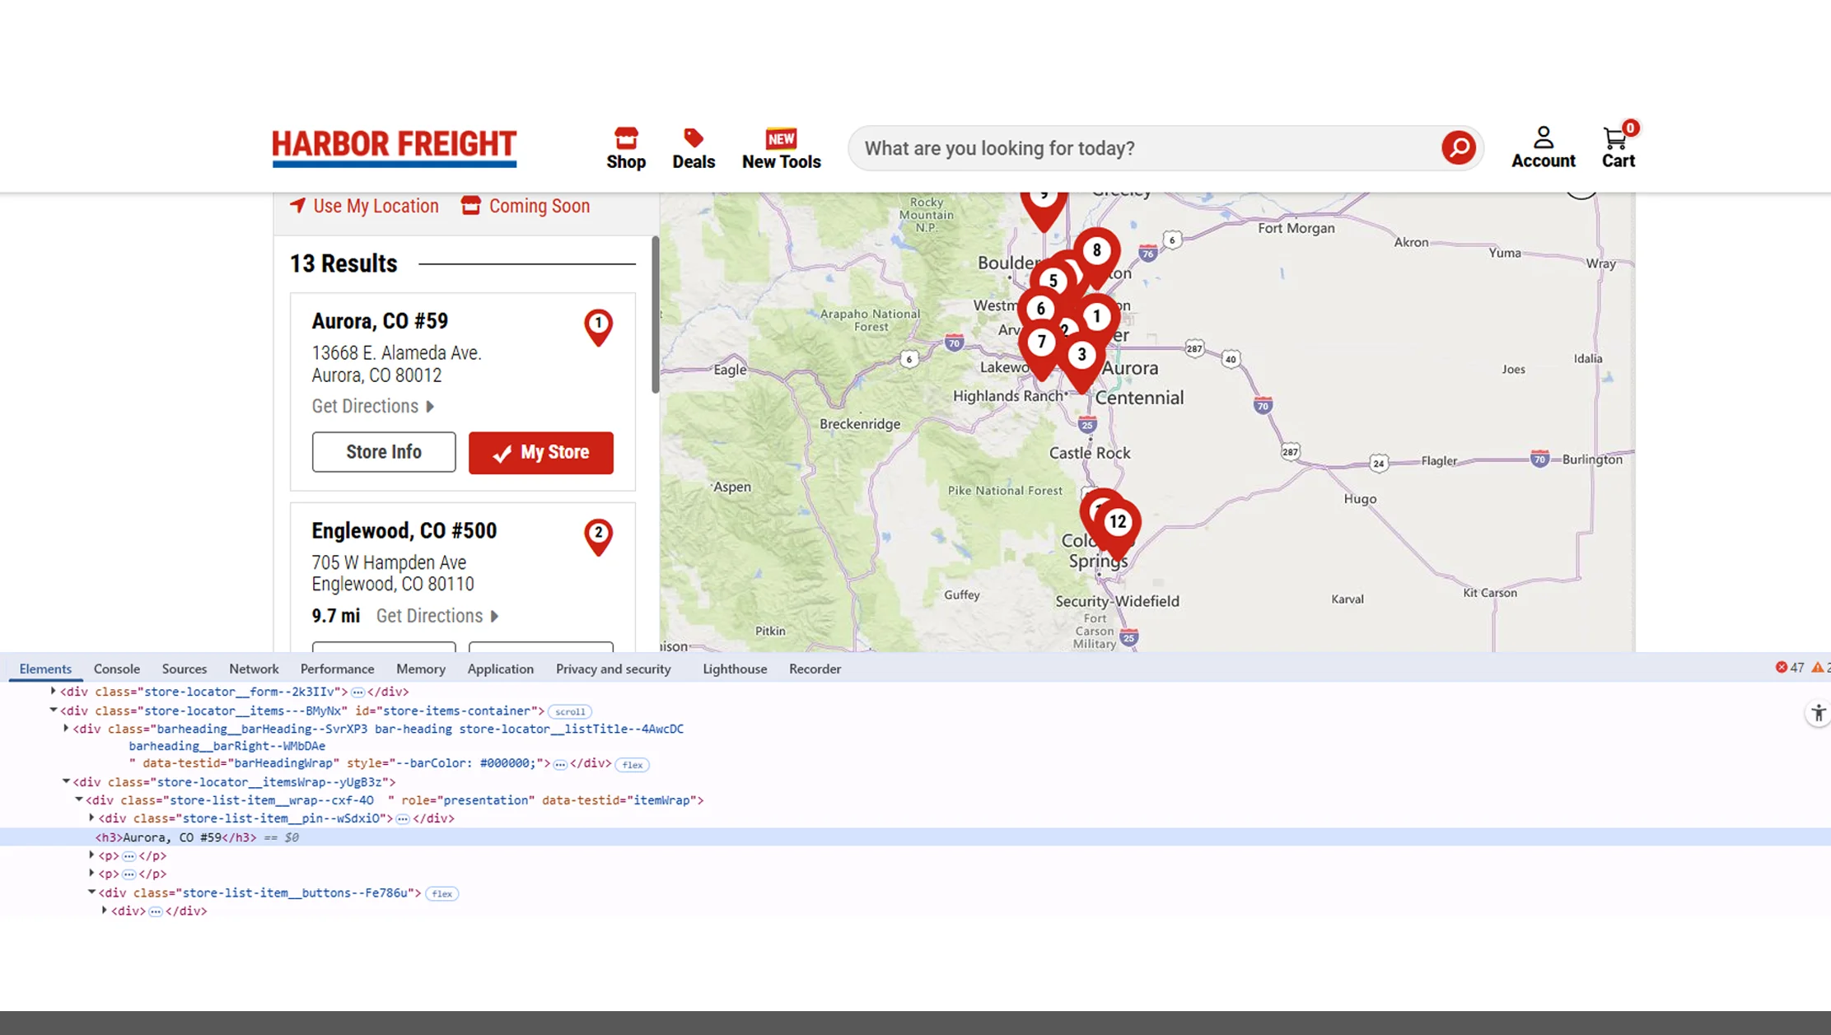This screenshot has width=1831, height=1035.
Task: Expand the store-locator__form div node
Action: point(54,692)
